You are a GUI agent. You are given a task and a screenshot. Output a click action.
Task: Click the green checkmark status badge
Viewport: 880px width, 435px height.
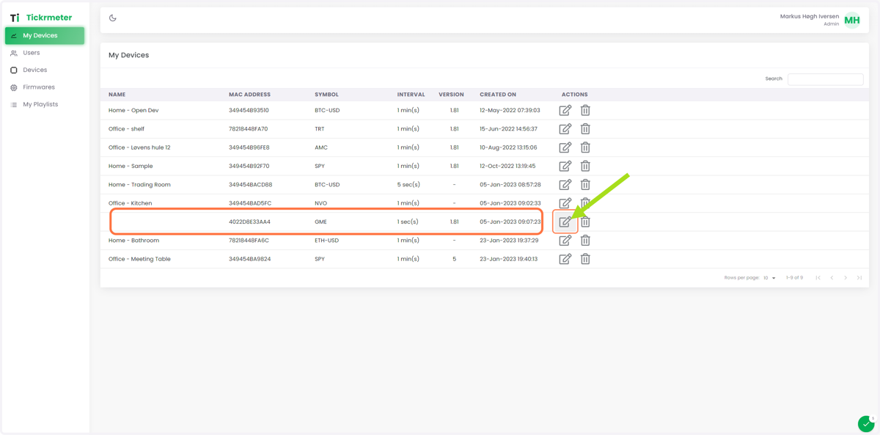[x=866, y=423]
